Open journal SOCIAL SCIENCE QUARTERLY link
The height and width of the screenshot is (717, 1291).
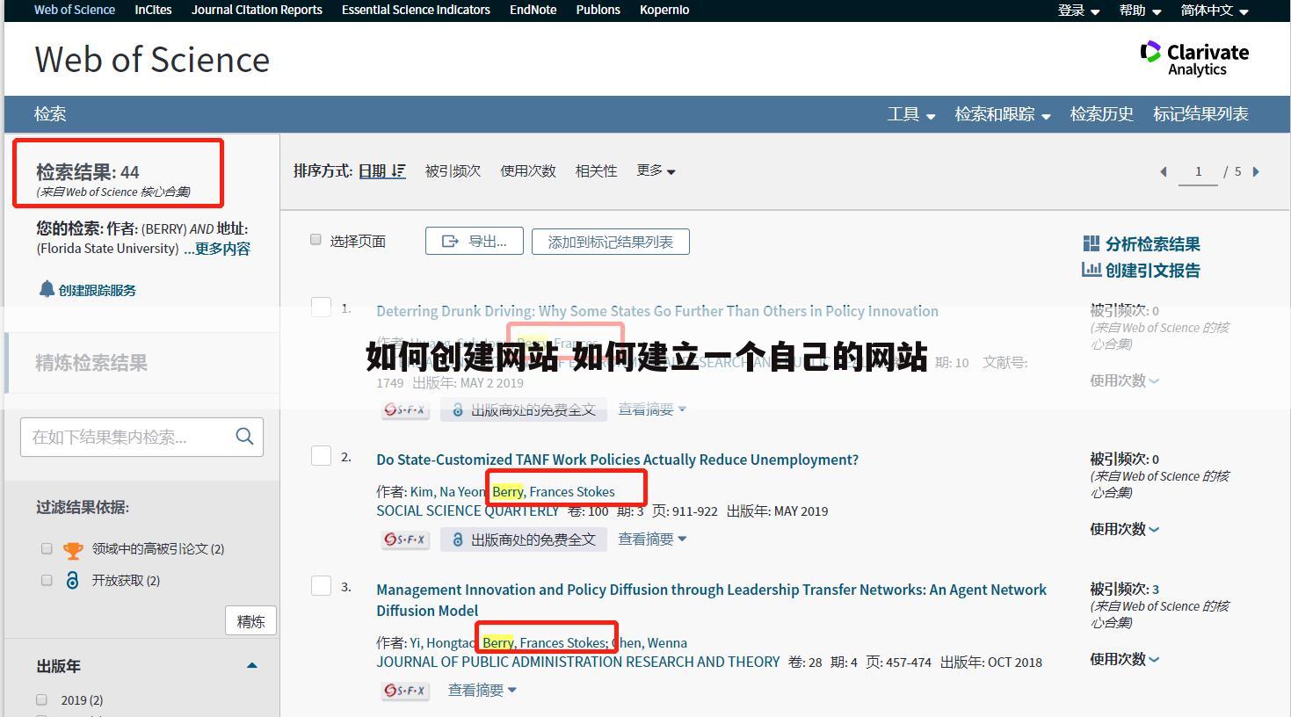[468, 511]
